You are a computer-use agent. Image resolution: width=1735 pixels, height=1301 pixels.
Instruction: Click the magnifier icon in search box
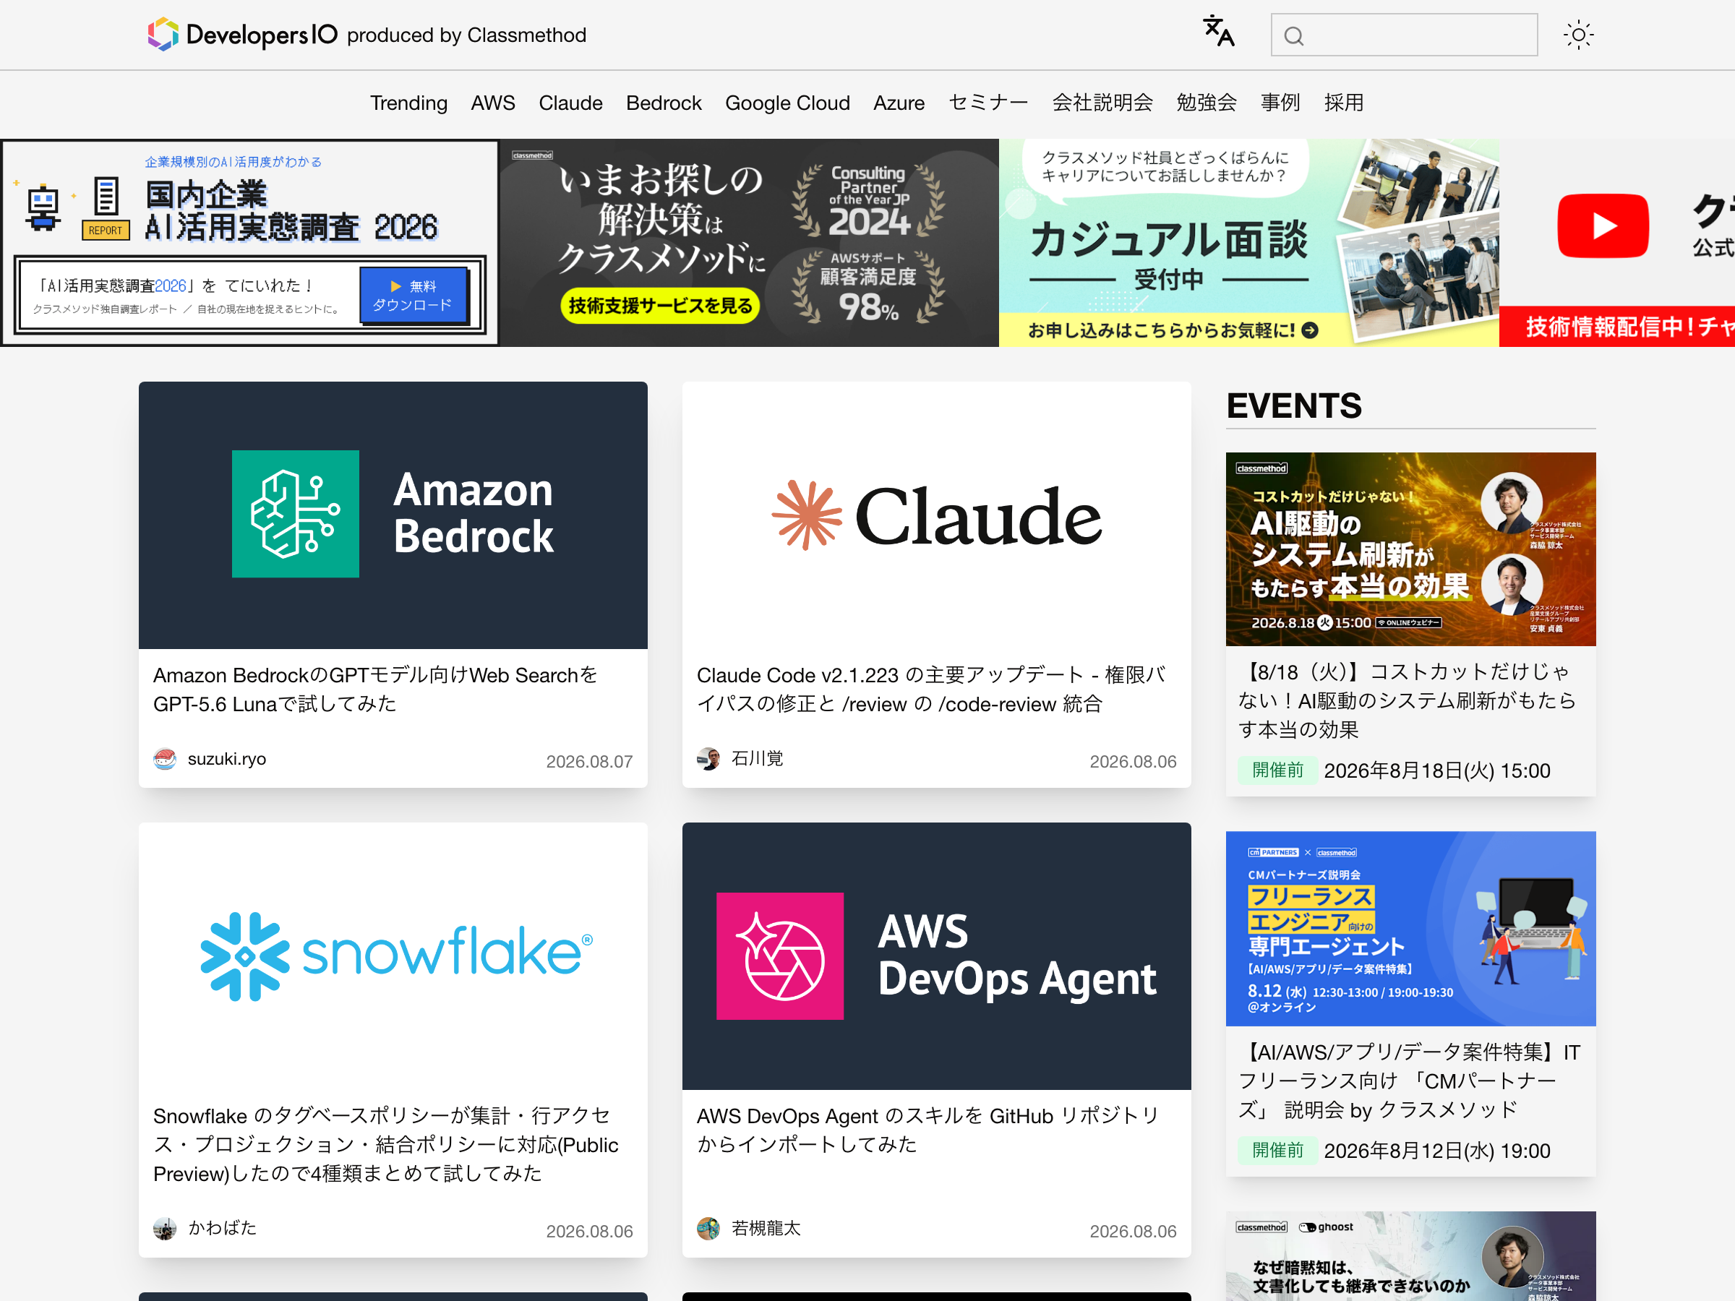click(x=1294, y=36)
